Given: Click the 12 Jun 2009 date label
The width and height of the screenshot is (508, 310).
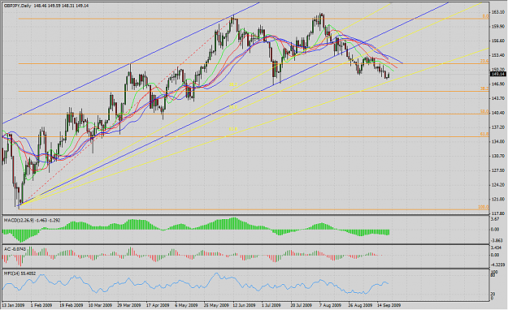Looking at the screenshot, I should 245,305.
